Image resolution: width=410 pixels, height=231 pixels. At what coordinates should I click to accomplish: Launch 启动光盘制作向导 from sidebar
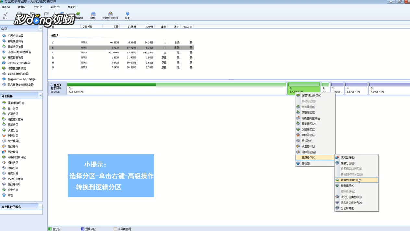(18, 74)
